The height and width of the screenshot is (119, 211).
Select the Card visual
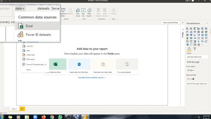tap(198, 38)
